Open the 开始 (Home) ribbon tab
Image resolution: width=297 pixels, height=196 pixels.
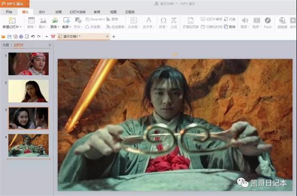[x=9, y=12]
